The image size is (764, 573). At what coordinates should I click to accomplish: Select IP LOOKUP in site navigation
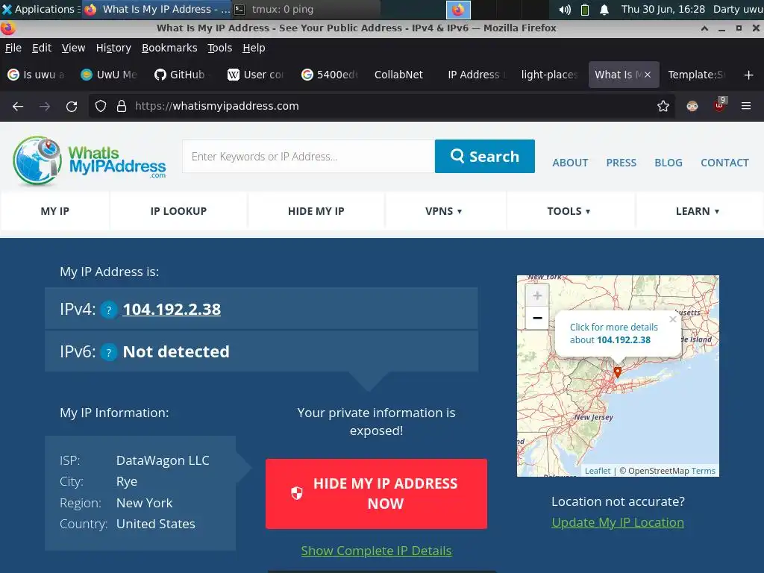point(178,211)
